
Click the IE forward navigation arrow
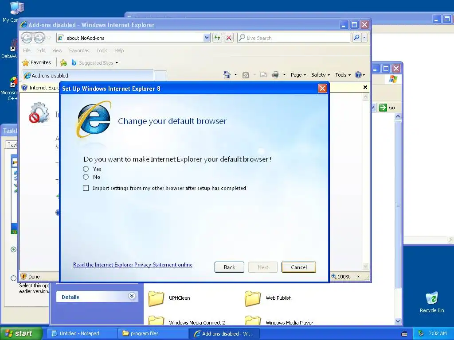39,38
